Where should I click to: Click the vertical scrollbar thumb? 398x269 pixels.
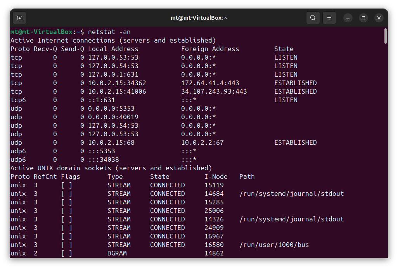point(385,36)
